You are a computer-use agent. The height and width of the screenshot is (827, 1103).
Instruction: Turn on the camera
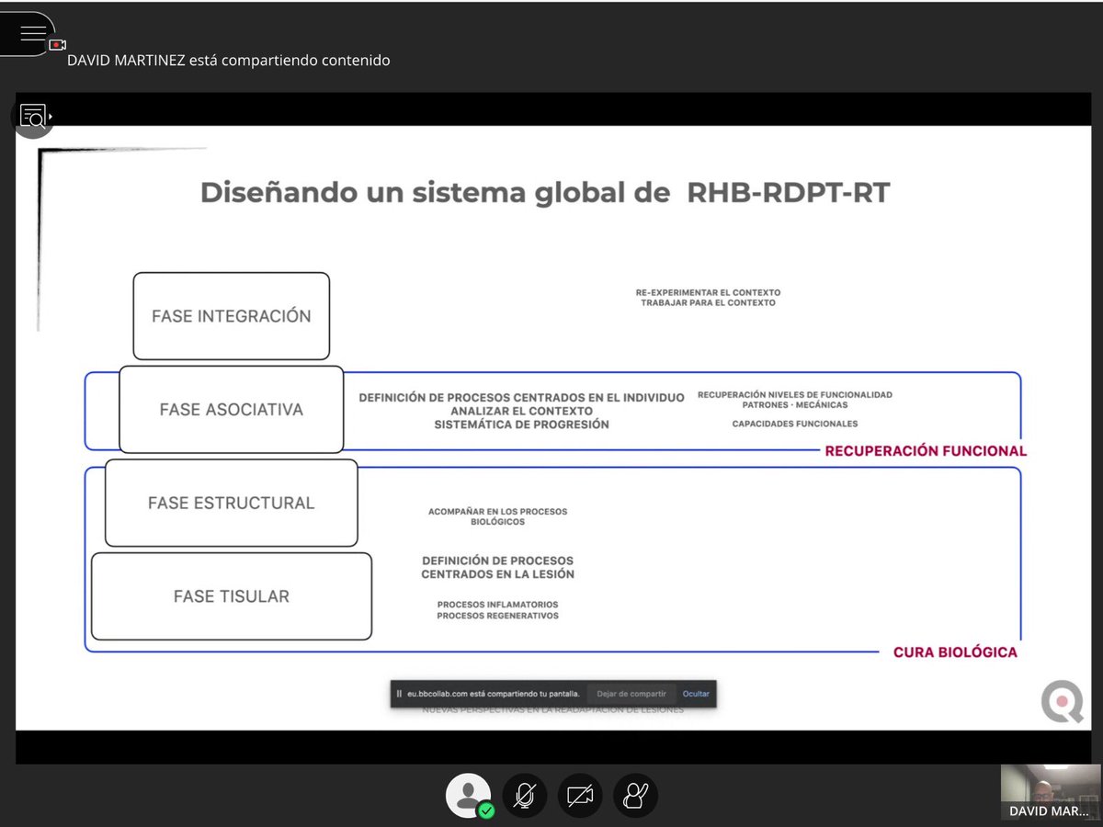580,796
